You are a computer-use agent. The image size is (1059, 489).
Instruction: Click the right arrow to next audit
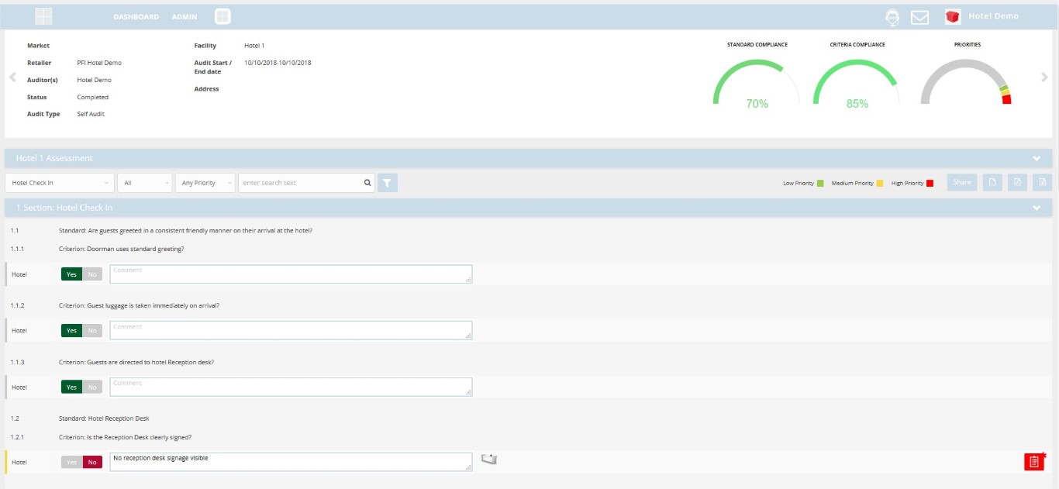point(1044,77)
